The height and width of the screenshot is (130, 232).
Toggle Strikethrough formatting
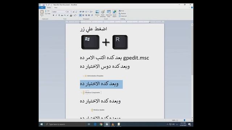point(62,15)
